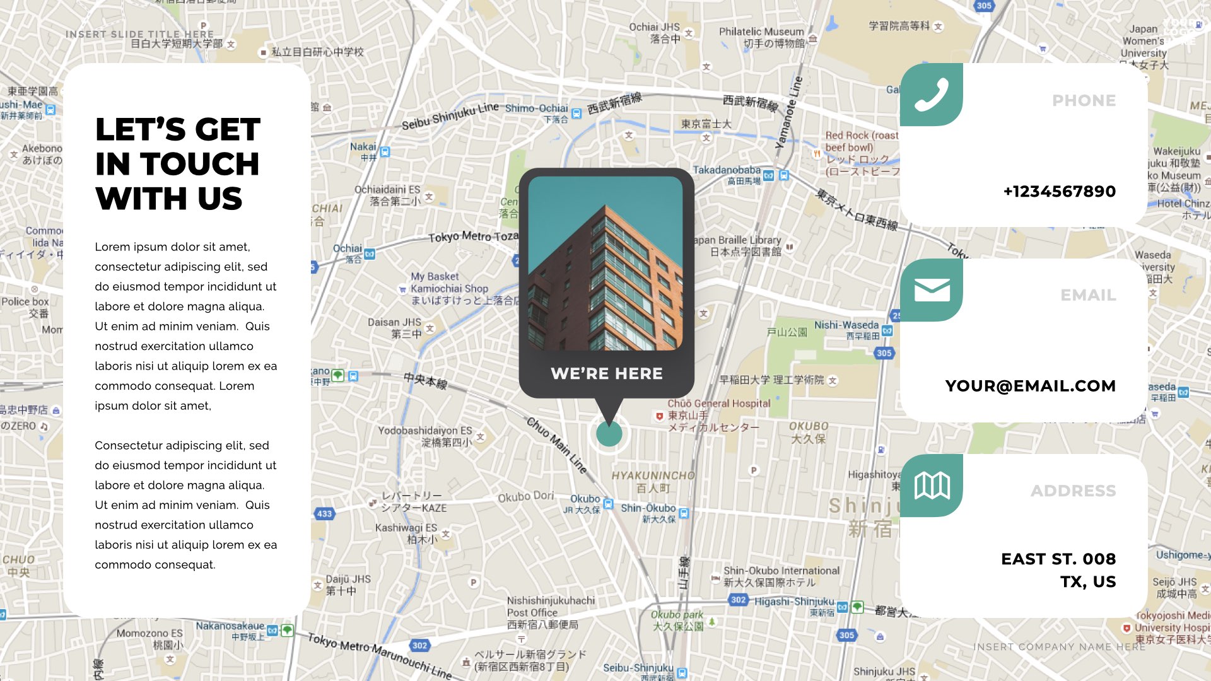The image size is (1211, 681).
Task: Click the Shin-Okubo station train icon
Action: pos(684,513)
